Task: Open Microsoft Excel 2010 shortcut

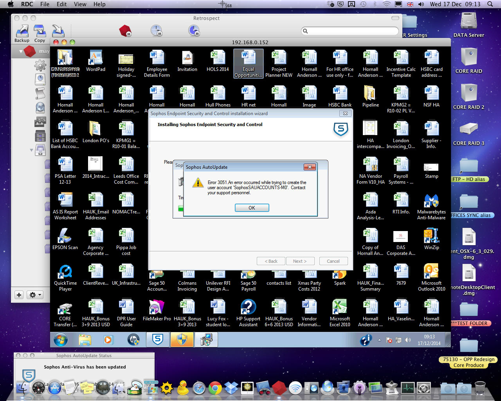Action: (x=340, y=313)
